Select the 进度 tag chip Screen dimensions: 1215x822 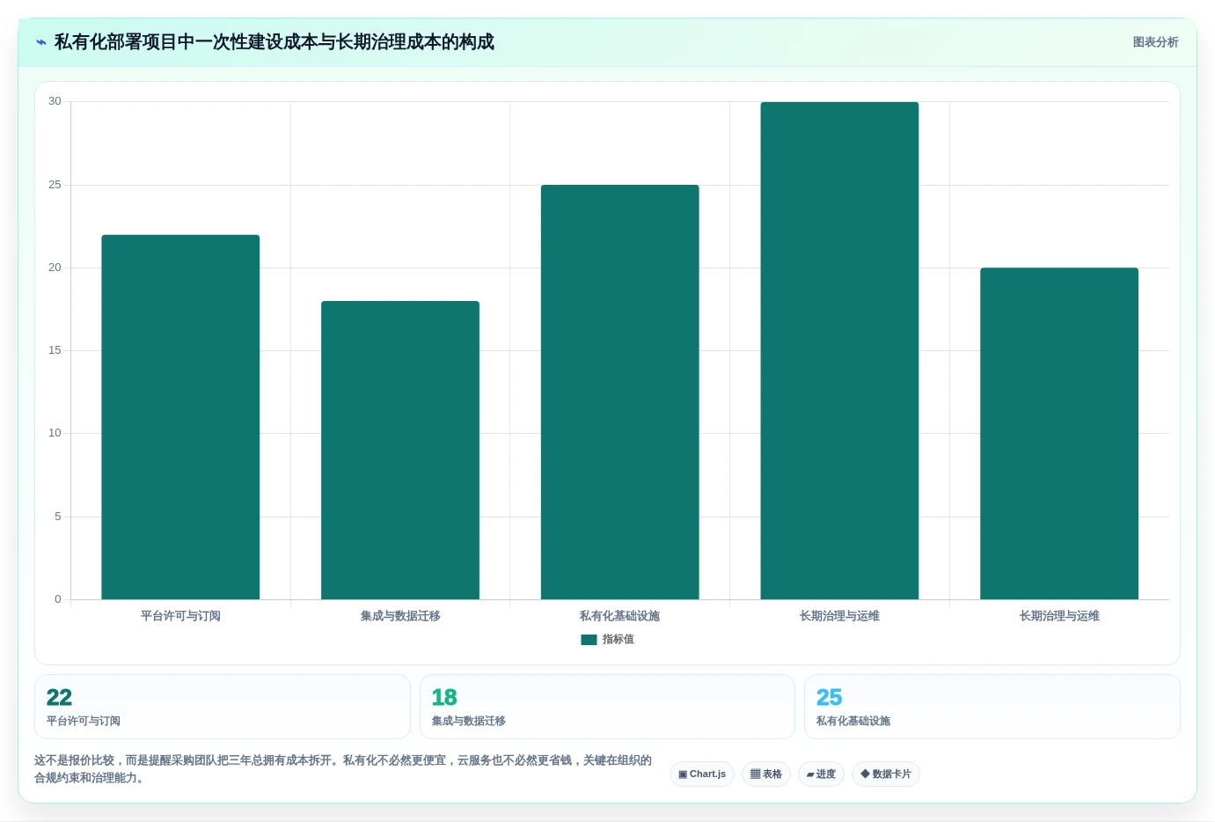coord(822,774)
